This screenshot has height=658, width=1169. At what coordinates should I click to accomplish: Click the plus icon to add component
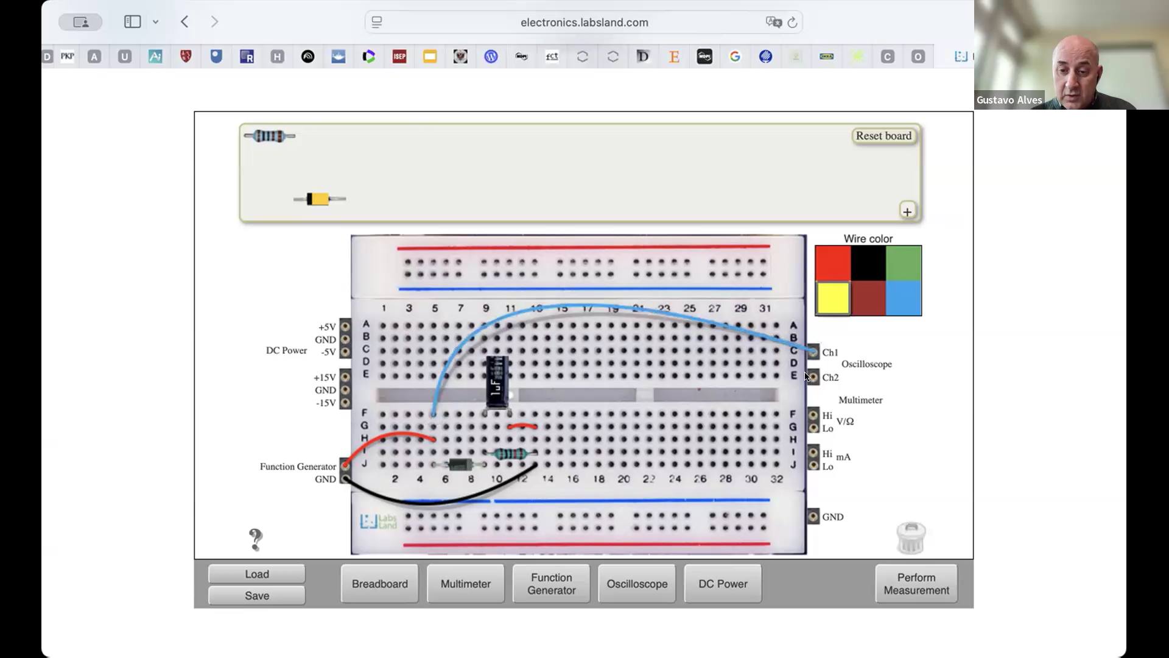pyautogui.click(x=907, y=211)
